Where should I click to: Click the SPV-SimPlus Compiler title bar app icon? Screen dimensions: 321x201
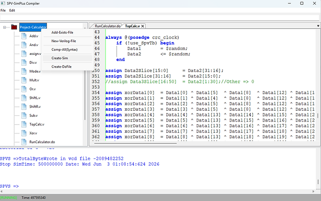(3, 3)
